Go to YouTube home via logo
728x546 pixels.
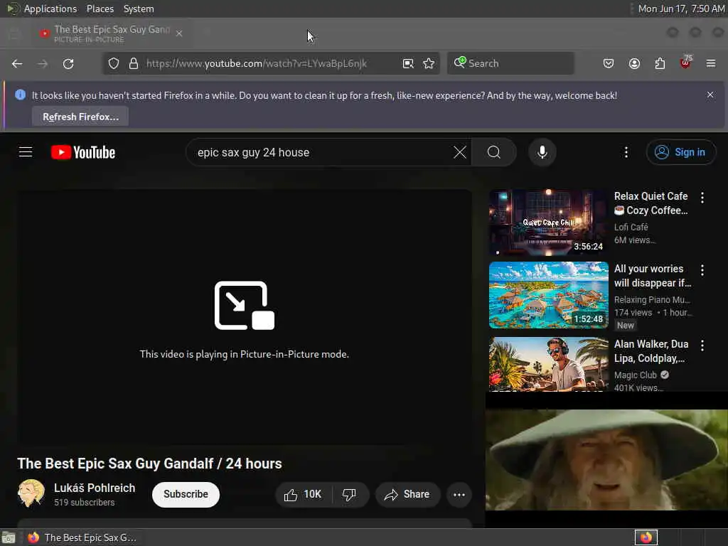coord(83,152)
